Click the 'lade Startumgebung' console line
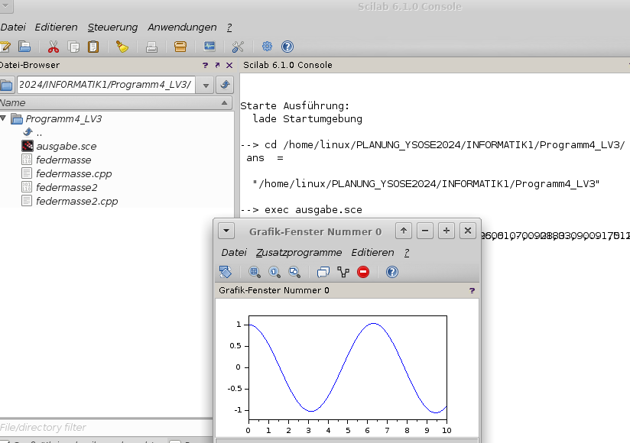630x443 pixels. [x=307, y=119]
